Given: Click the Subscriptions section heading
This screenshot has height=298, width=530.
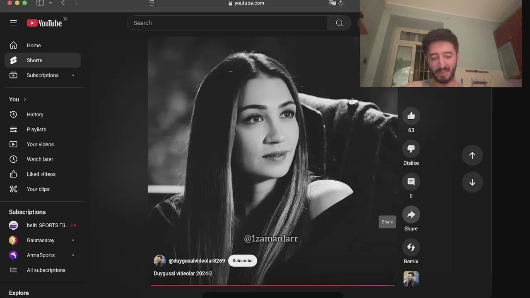Looking at the screenshot, I should pyautogui.click(x=27, y=212).
